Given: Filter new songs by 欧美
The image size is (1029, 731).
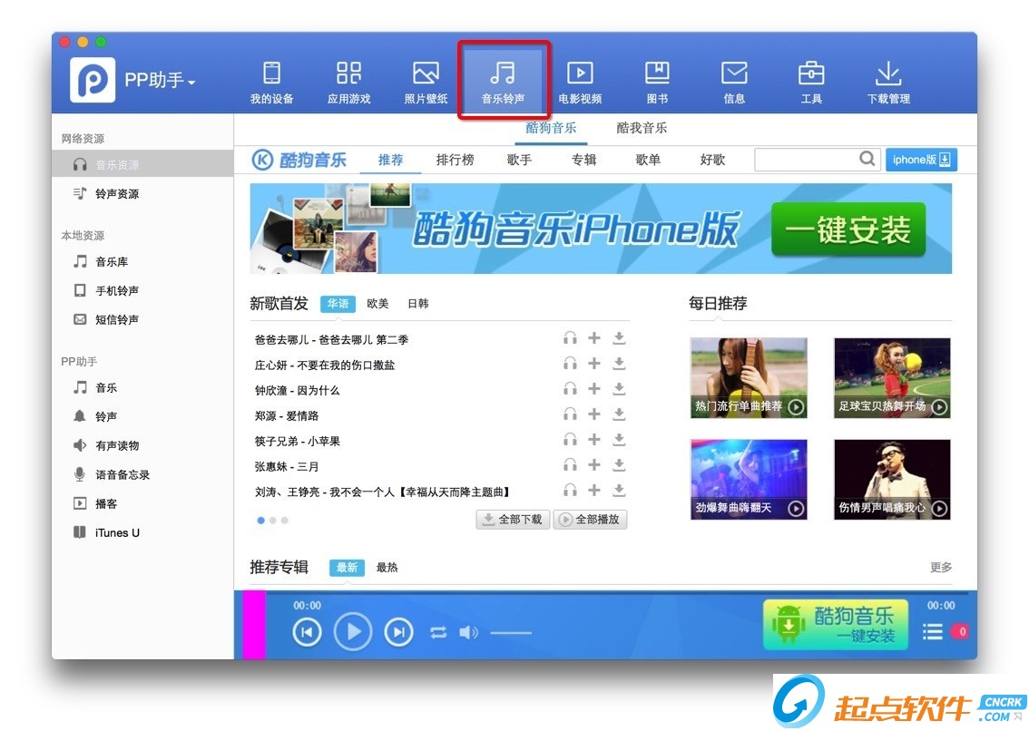Looking at the screenshot, I should [x=377, y=304].
